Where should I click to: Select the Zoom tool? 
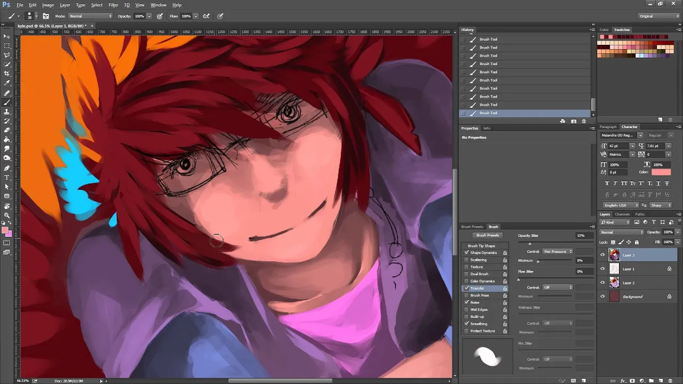(x=7, y=215)
